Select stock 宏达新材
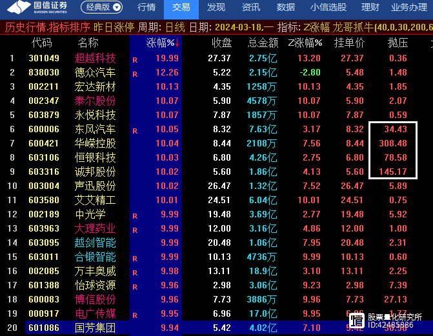433x336 pixels. point(95,86)
